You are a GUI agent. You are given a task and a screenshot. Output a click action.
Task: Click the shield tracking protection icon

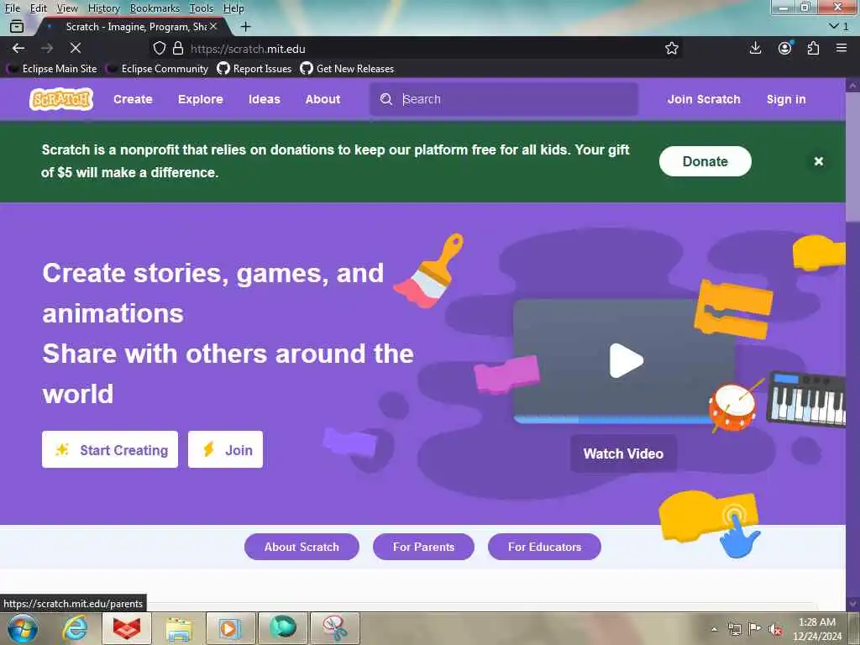click(159, 48)
